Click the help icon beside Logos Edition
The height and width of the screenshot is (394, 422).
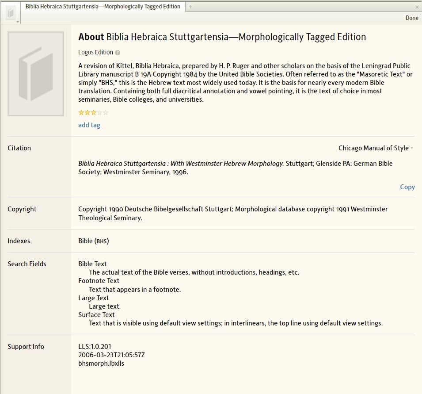118,53
